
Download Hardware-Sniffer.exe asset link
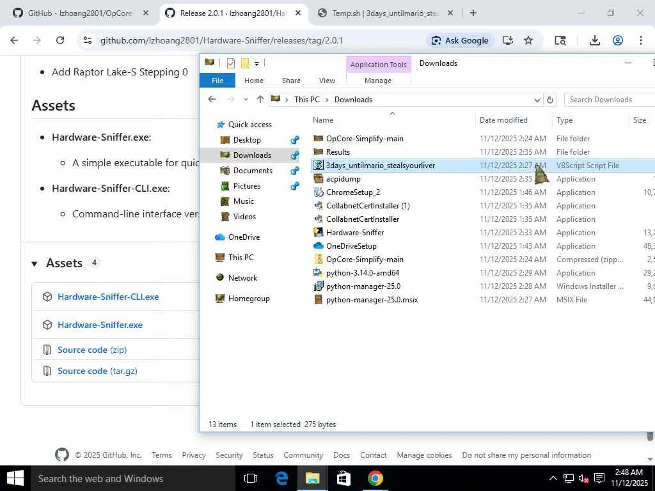point(100,325)
